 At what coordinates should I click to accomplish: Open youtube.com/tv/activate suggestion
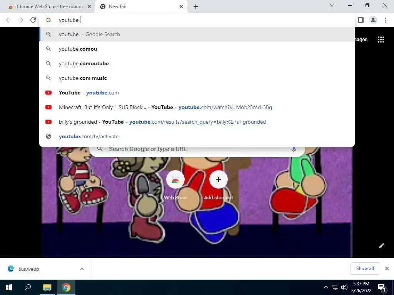197,136
